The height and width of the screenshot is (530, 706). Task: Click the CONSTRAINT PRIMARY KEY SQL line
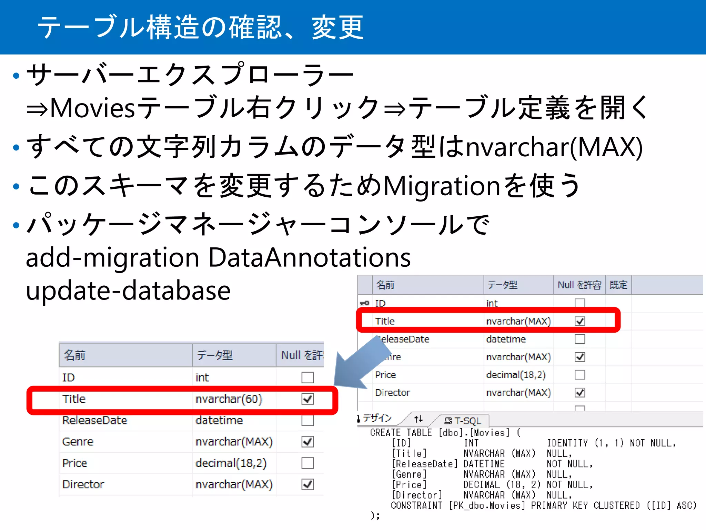pyautogui.click(x=544, y=506)
